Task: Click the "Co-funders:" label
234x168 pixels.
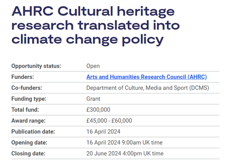Action: click(x=27, y=88)
